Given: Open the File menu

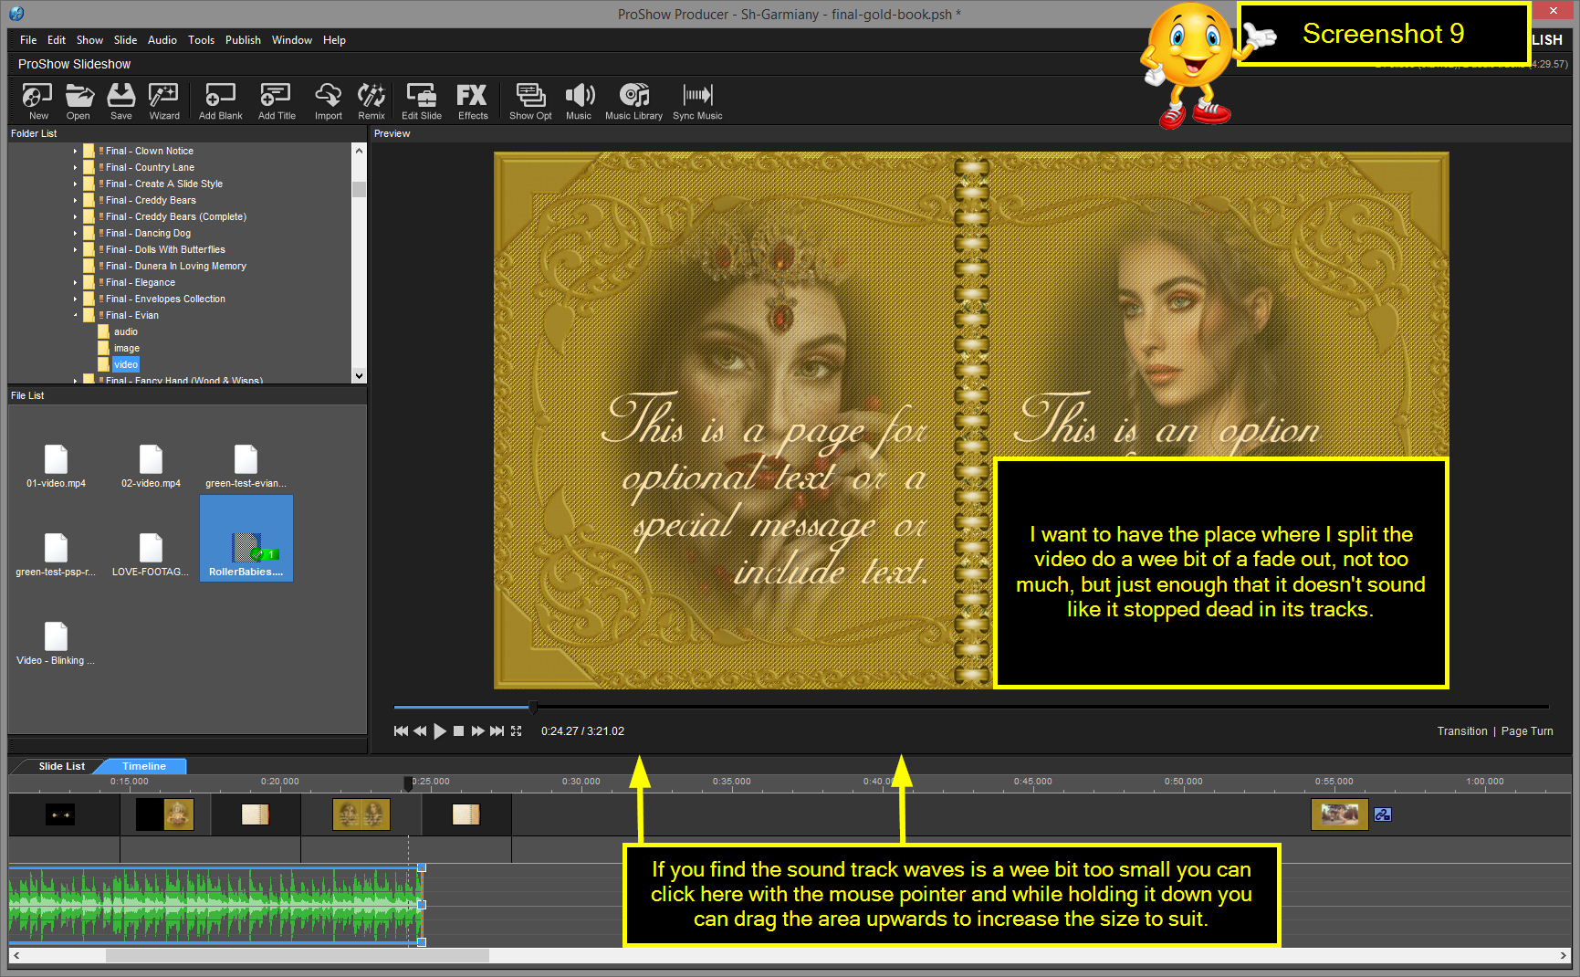Looking at the screenshot, I should click(x=28, y=40).
